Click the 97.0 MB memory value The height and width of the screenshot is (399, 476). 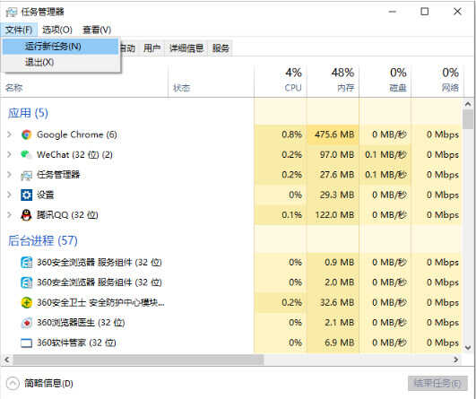(x=337, y=154)
